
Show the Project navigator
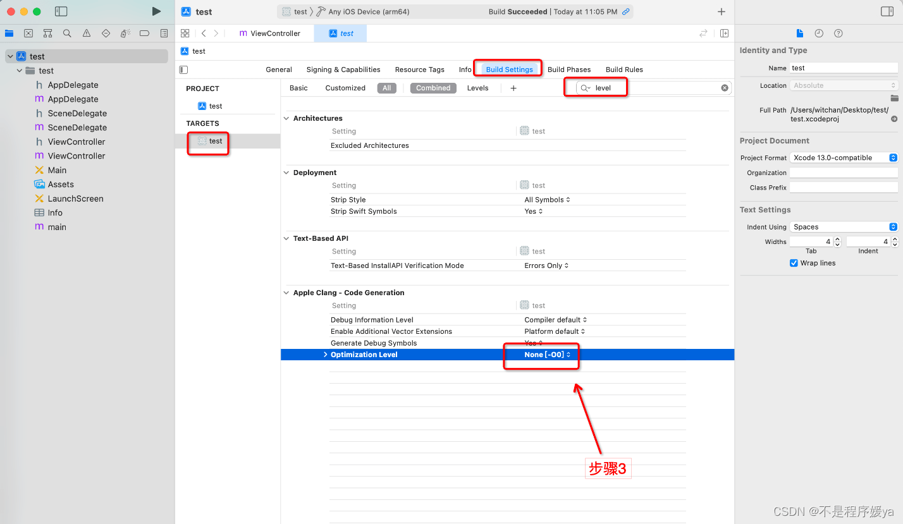(9, 34)
